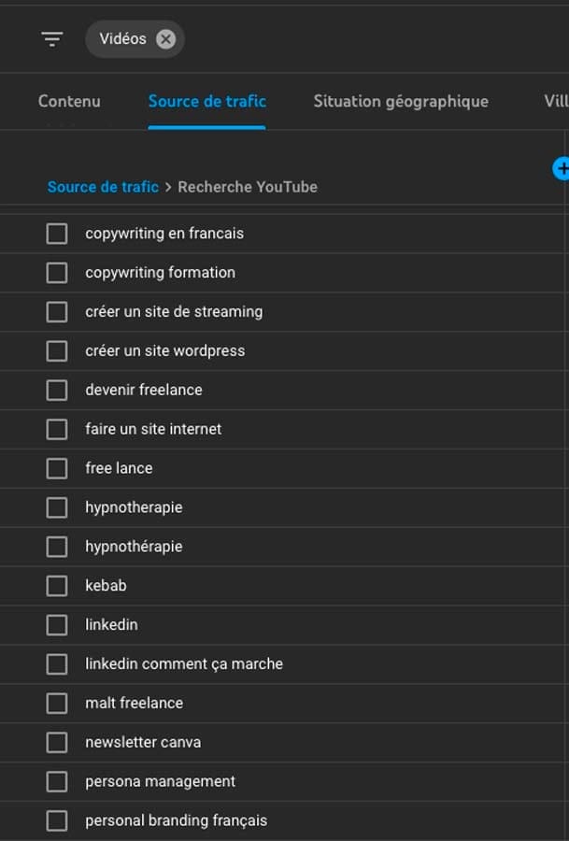Open the Situation géographique tab
The height and width of the screenshot is (841, 569).
pyautogui.click(x=401, y=101)
